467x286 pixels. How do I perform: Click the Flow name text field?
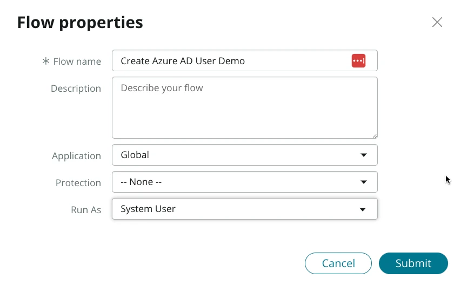click(x=232, y=61)
